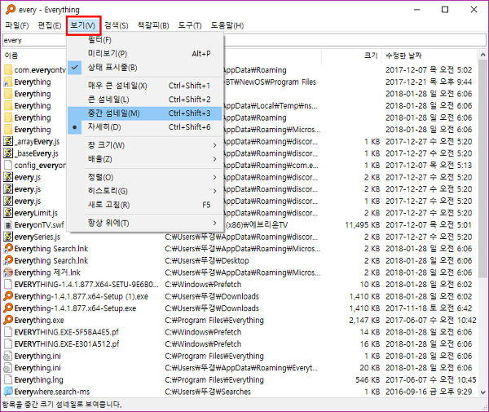The width and height of the screenshot is (489, 412).
Task: Click path C:\Users\뚜경\Searches
Action: pos(208,392)
